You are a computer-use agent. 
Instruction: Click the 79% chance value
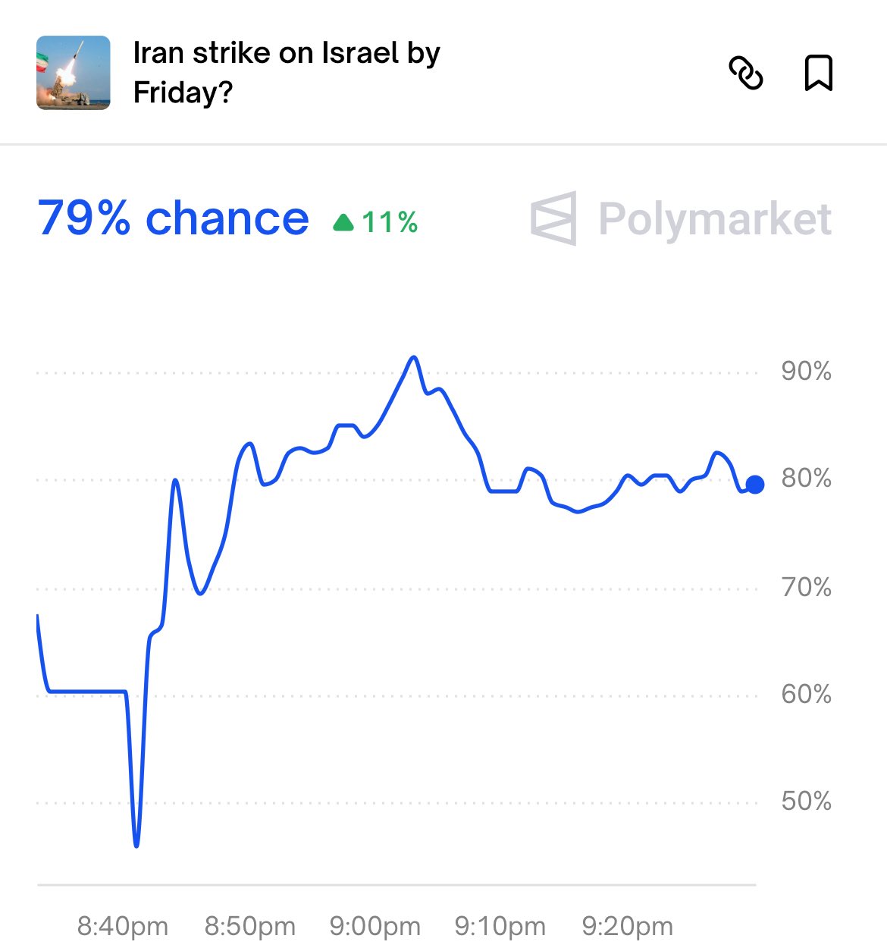(x=174, y=218)
